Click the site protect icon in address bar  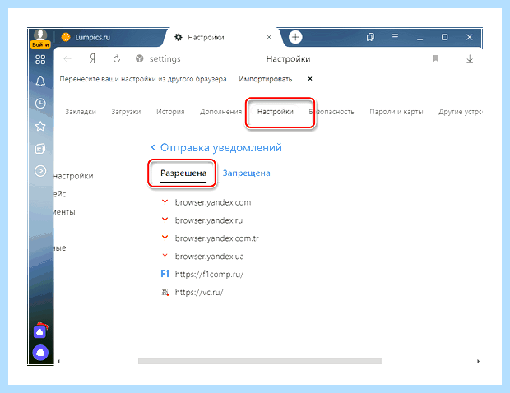[139, 58]
